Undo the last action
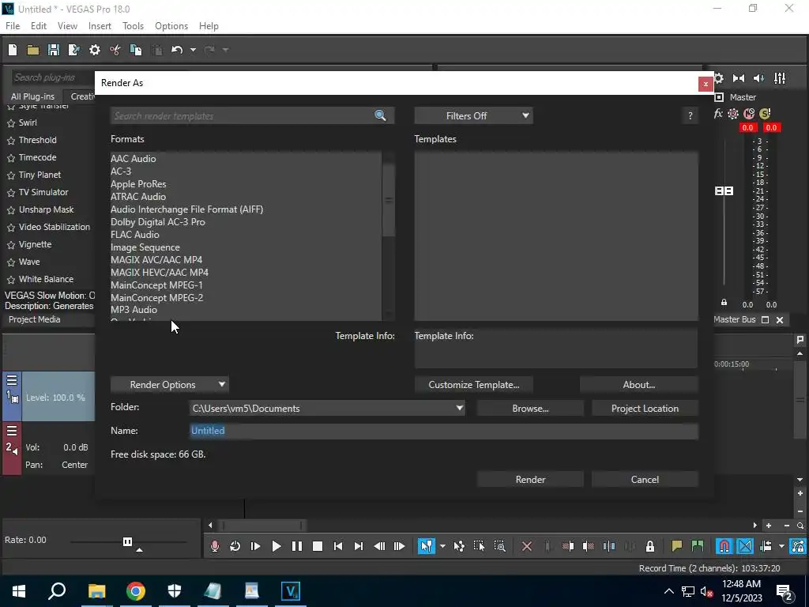Image resolution: width=809 pixels, height=607 pixels. pyautogui.click(x=177, y=50)
